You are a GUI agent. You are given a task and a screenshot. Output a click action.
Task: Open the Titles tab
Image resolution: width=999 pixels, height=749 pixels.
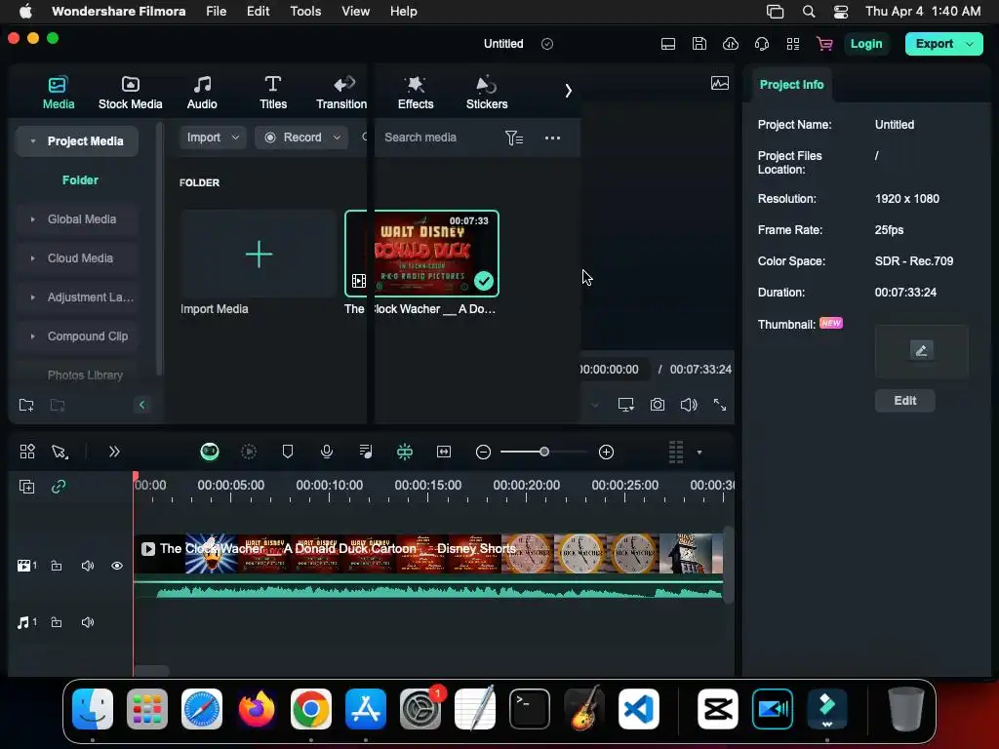pyautogui.click(x=273, y=92)
